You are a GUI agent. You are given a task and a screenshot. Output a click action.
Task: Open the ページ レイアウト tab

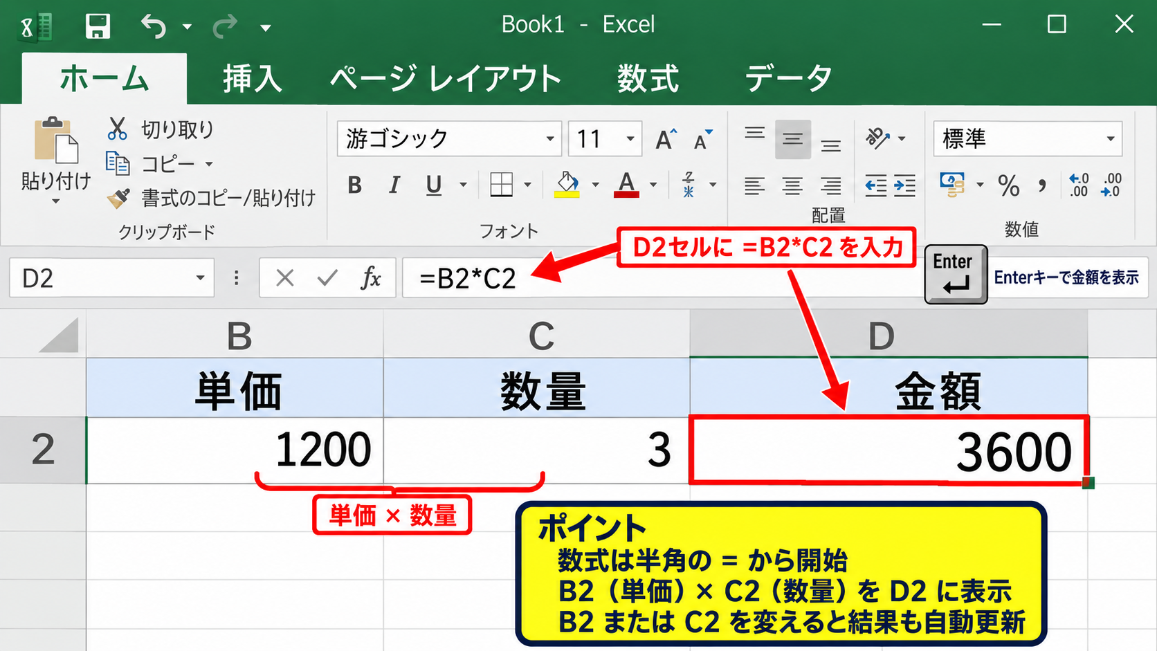(446, 78)
